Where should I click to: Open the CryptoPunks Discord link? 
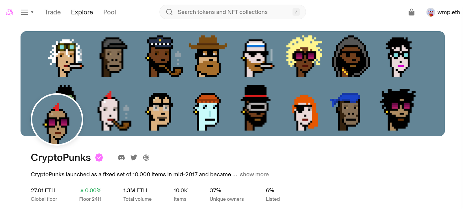tap(121, 157)
